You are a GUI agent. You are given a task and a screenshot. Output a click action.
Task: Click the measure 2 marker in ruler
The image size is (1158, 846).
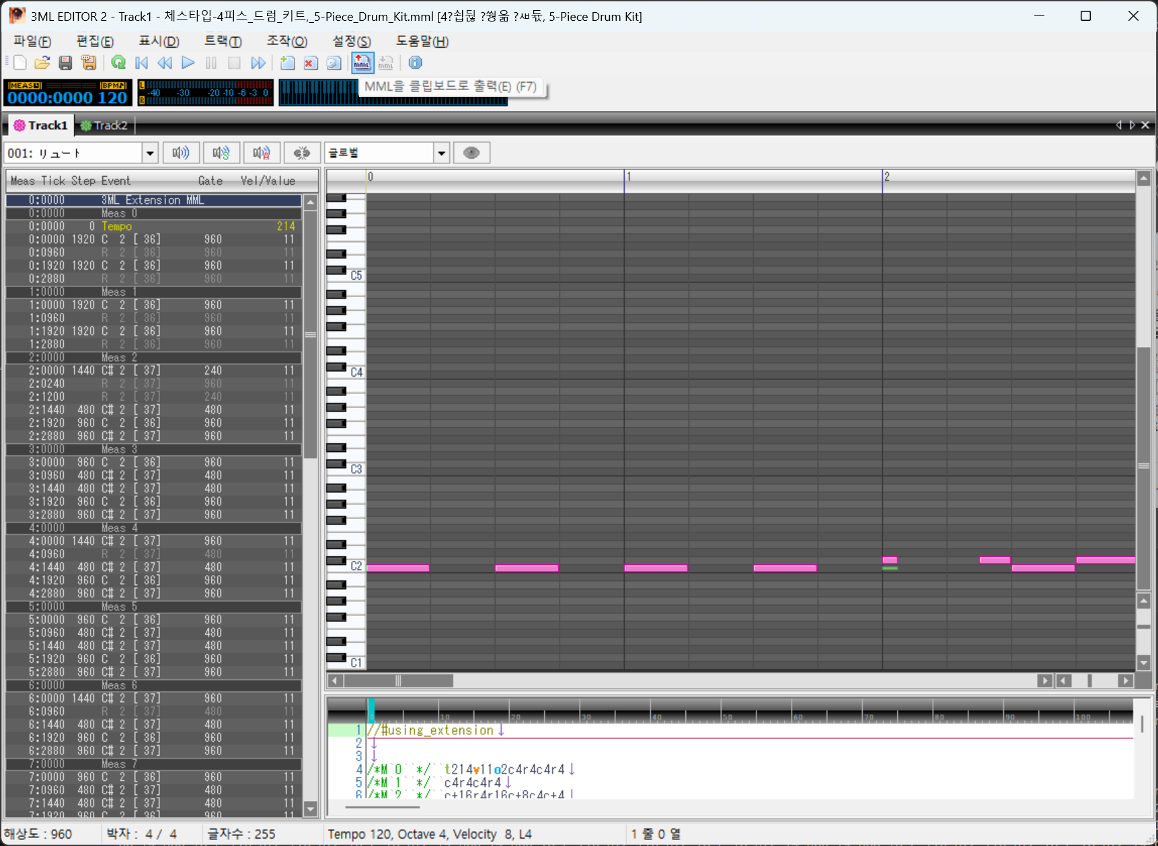(x=887, y=177)
